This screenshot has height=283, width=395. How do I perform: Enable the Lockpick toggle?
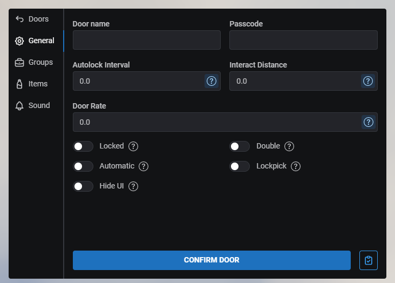(240, 166)
